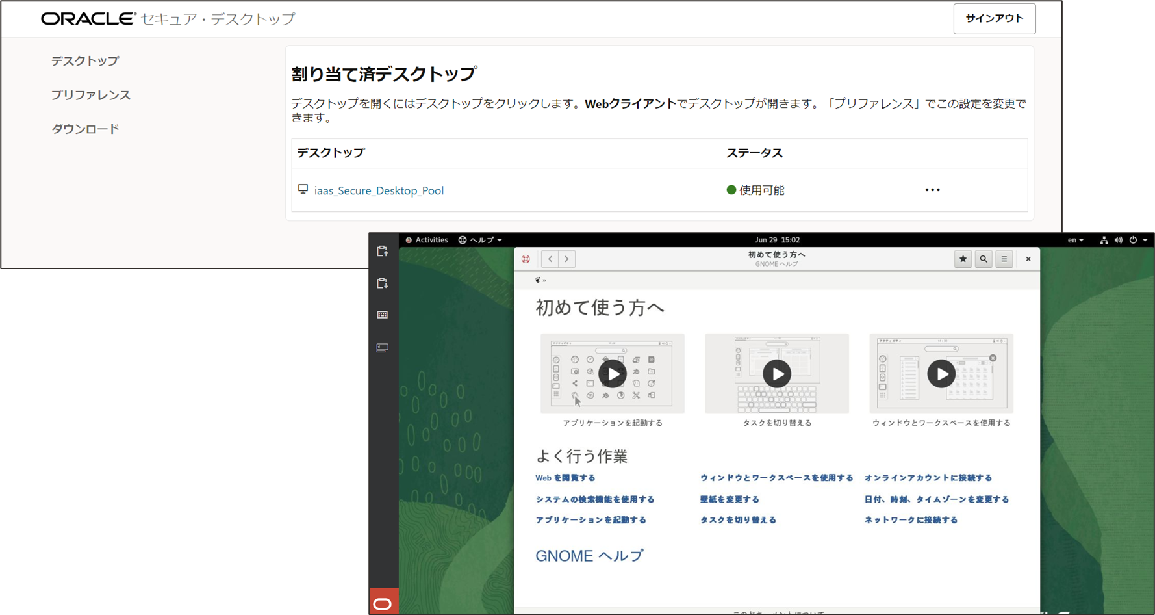Open the three-dot menu for iaas_Secure_Desktop_Pool
This screenshot has height=615, width=1155.
tap(932, 190)
